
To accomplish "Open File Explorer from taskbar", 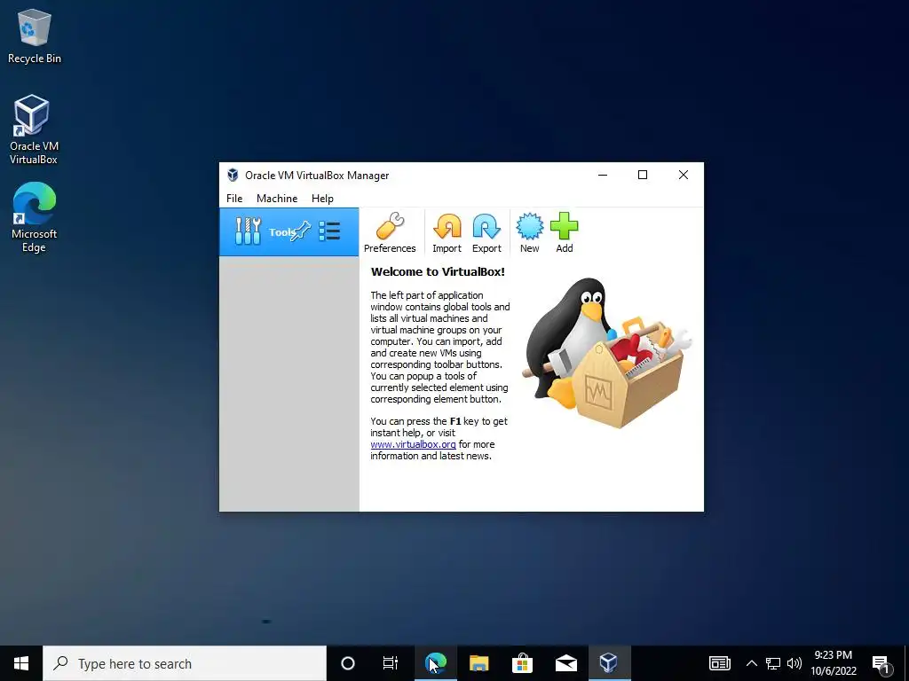I will (478, 663).
